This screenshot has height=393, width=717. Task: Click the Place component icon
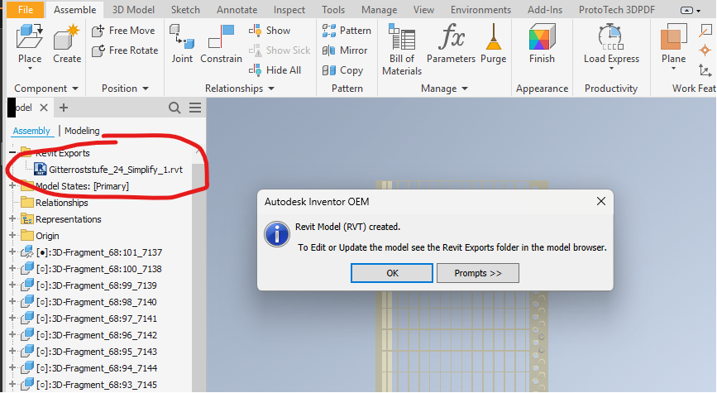click(x=29, y=36)
